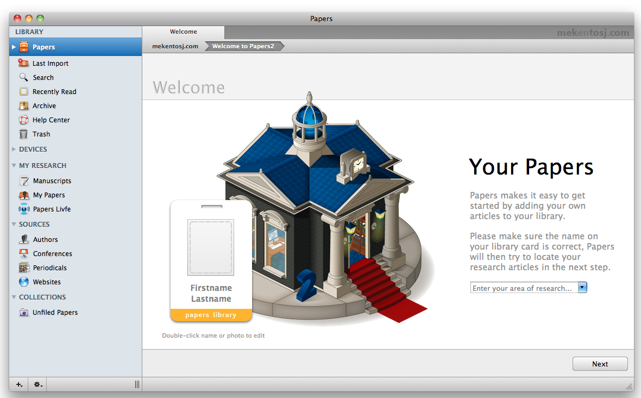Focus the area of research input field

pos(524,288)
